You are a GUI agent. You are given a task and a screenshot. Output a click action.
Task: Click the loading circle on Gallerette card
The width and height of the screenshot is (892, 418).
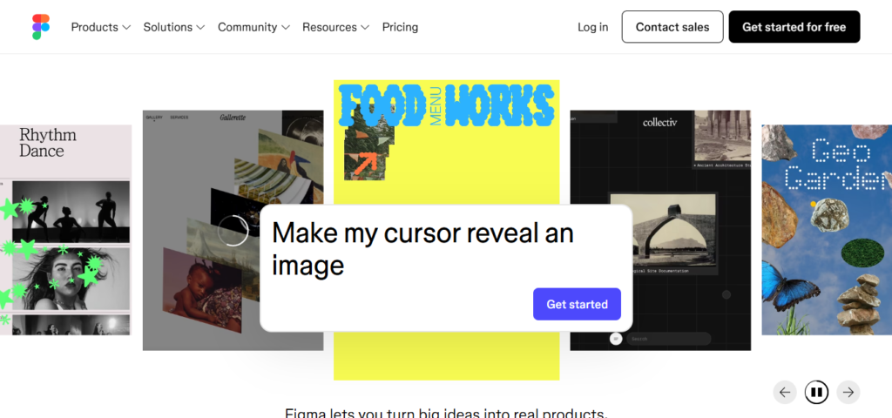[x=233, y=231]
